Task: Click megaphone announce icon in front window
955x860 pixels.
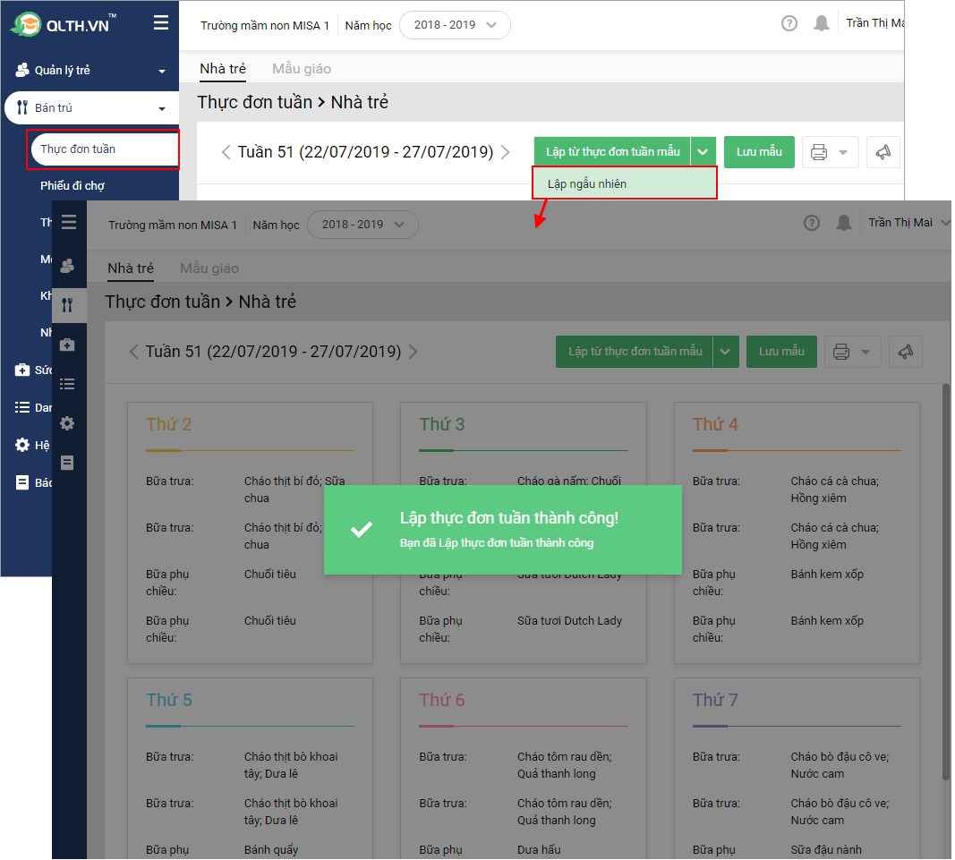Action: point(906,352)
